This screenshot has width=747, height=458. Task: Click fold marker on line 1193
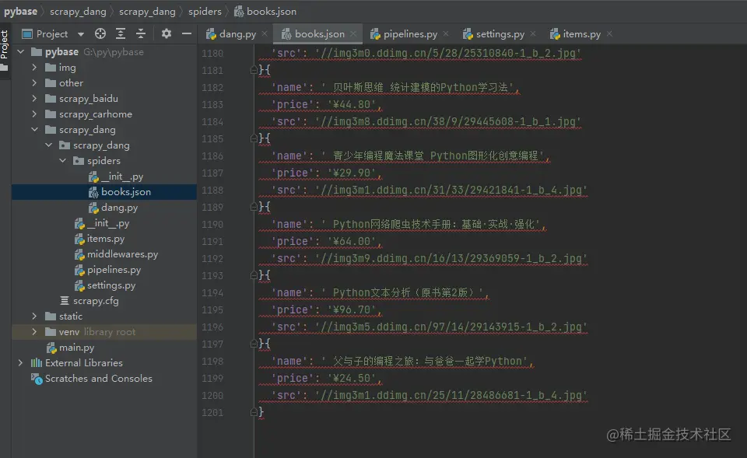click(x=254, y=276)
